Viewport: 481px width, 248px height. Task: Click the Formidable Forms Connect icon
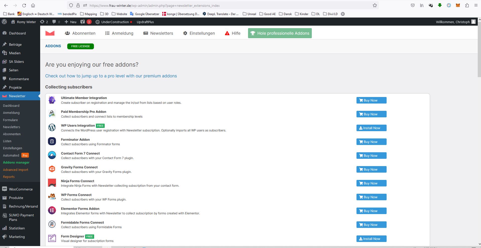click(52, 224)
